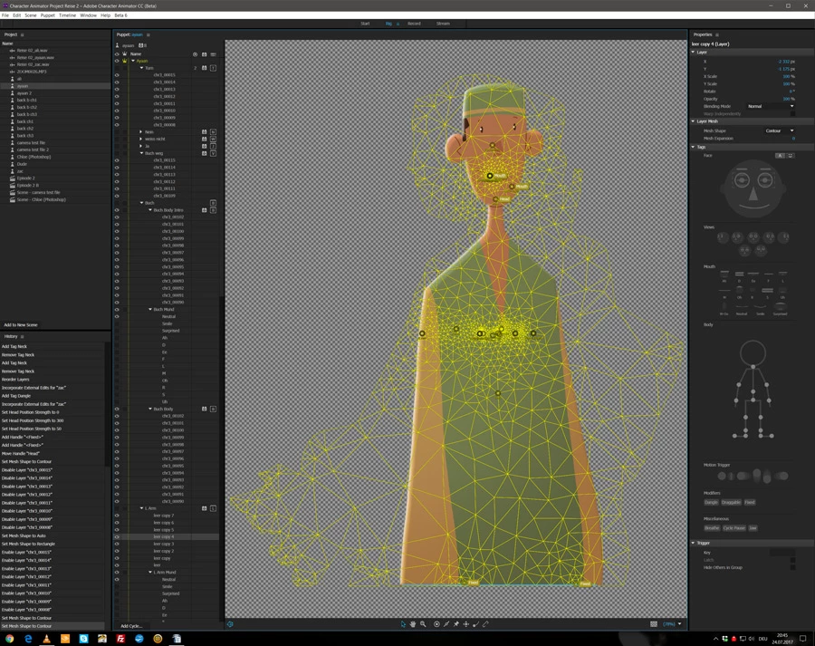
Task: Apply the Draggable modifier tag
Action: point(732,503)
